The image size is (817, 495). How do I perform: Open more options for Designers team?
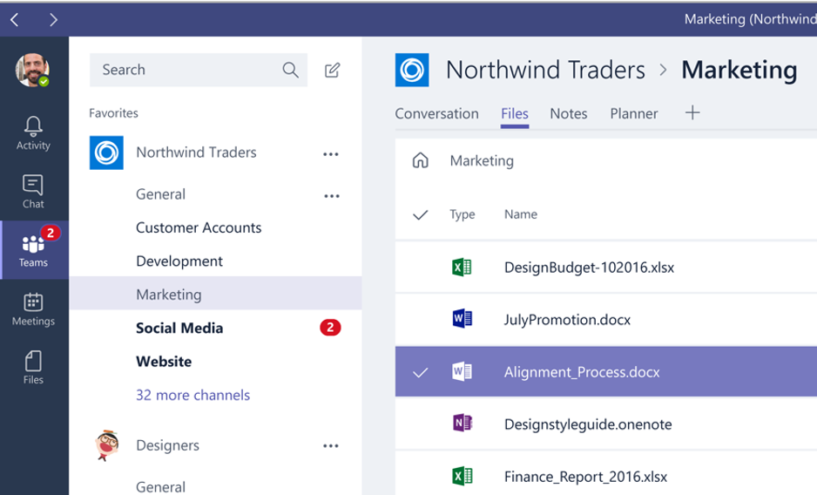point(331,445)
